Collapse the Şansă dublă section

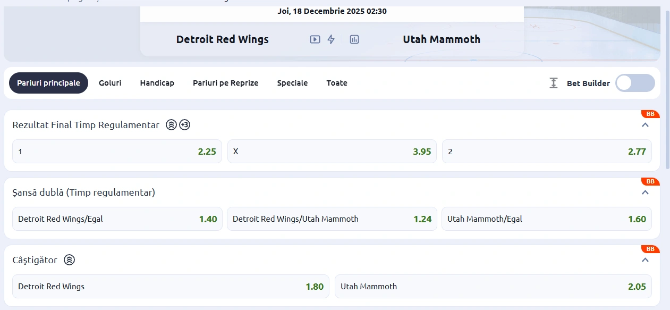pyautogui.click(x=646, y=192)
